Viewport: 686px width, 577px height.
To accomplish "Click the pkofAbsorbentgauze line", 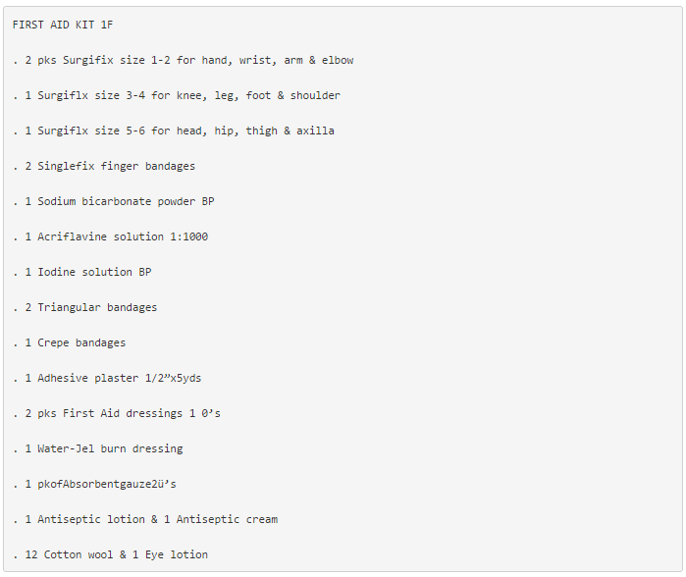I will pyautogui.click(x=94, y=484).
